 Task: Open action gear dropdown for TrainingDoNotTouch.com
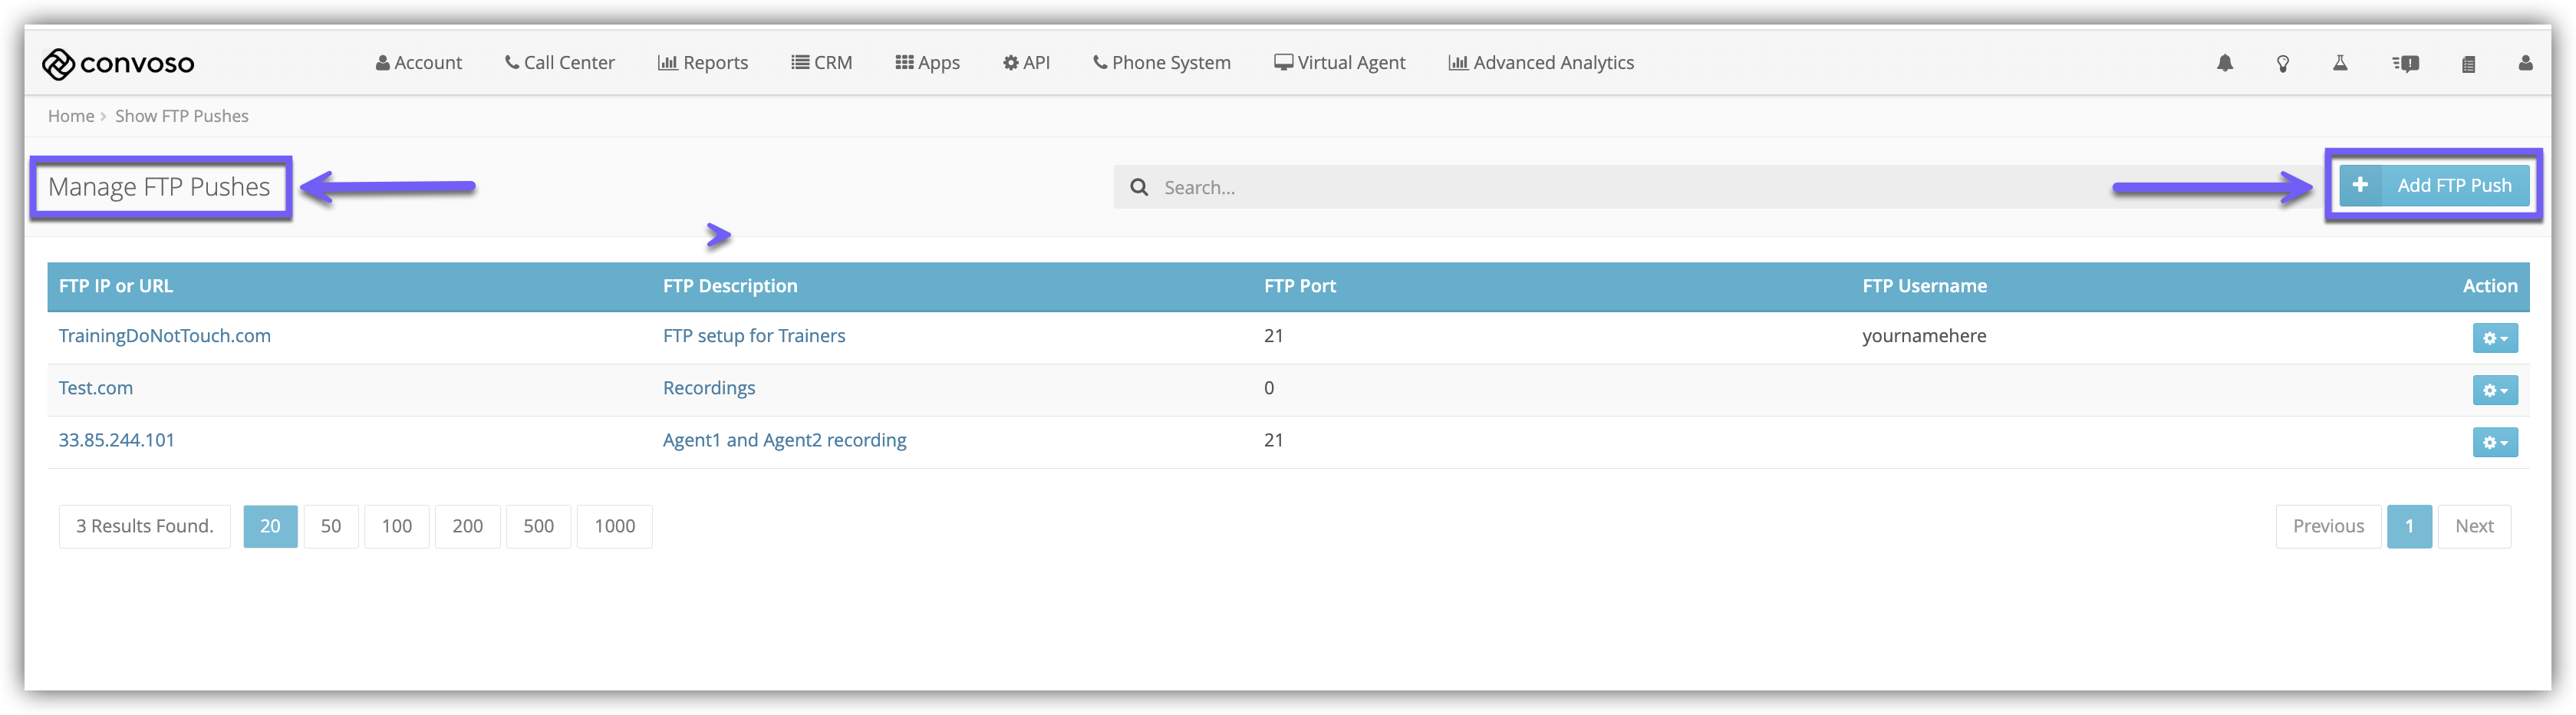tap(2494, 338)
